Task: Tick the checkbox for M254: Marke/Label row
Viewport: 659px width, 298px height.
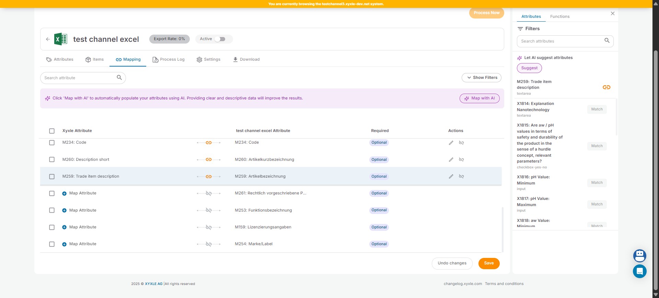Action: click(x=52, y=244)
